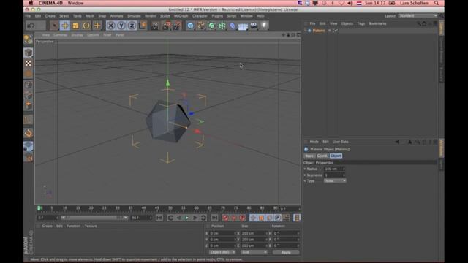Image resolution: width=468 pixels, height=263 pixels.
Task: Toggle the Position keyframe button
Action: coord(253,218)
